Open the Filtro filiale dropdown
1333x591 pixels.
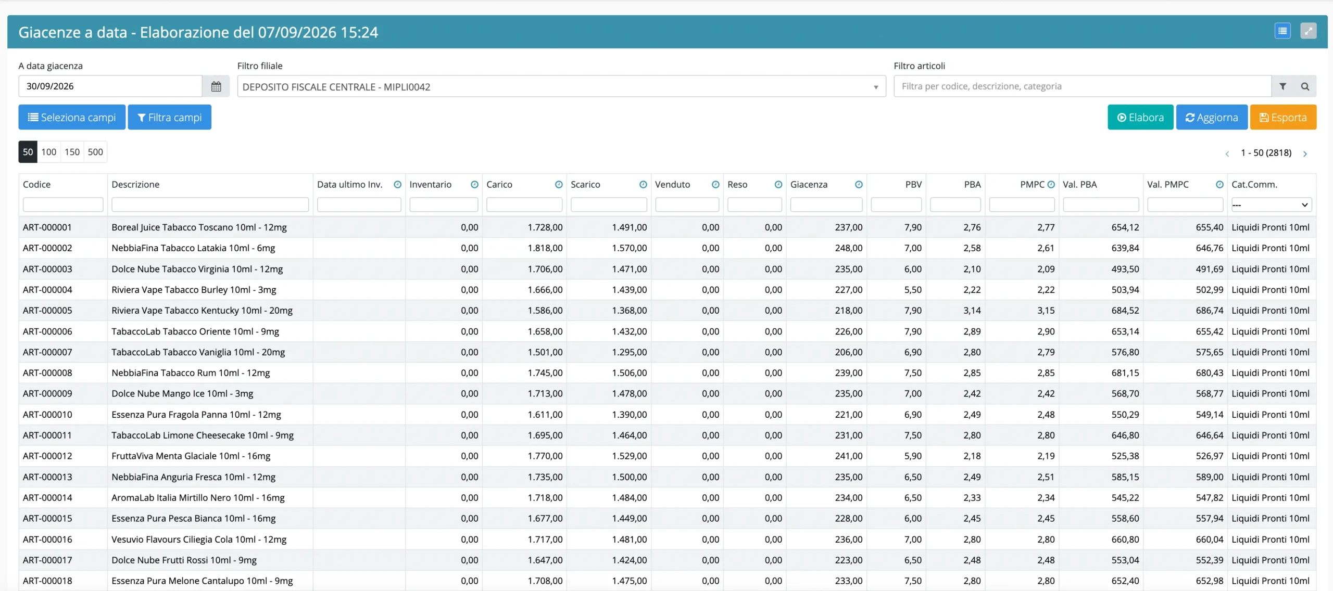561,86
